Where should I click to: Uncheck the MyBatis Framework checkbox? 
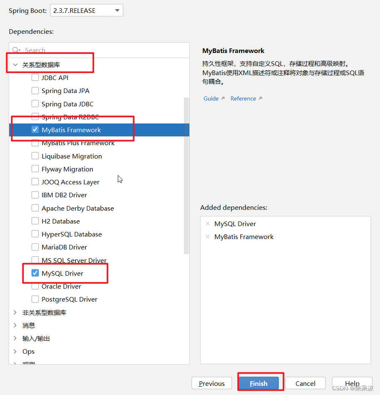click(35, 130)
